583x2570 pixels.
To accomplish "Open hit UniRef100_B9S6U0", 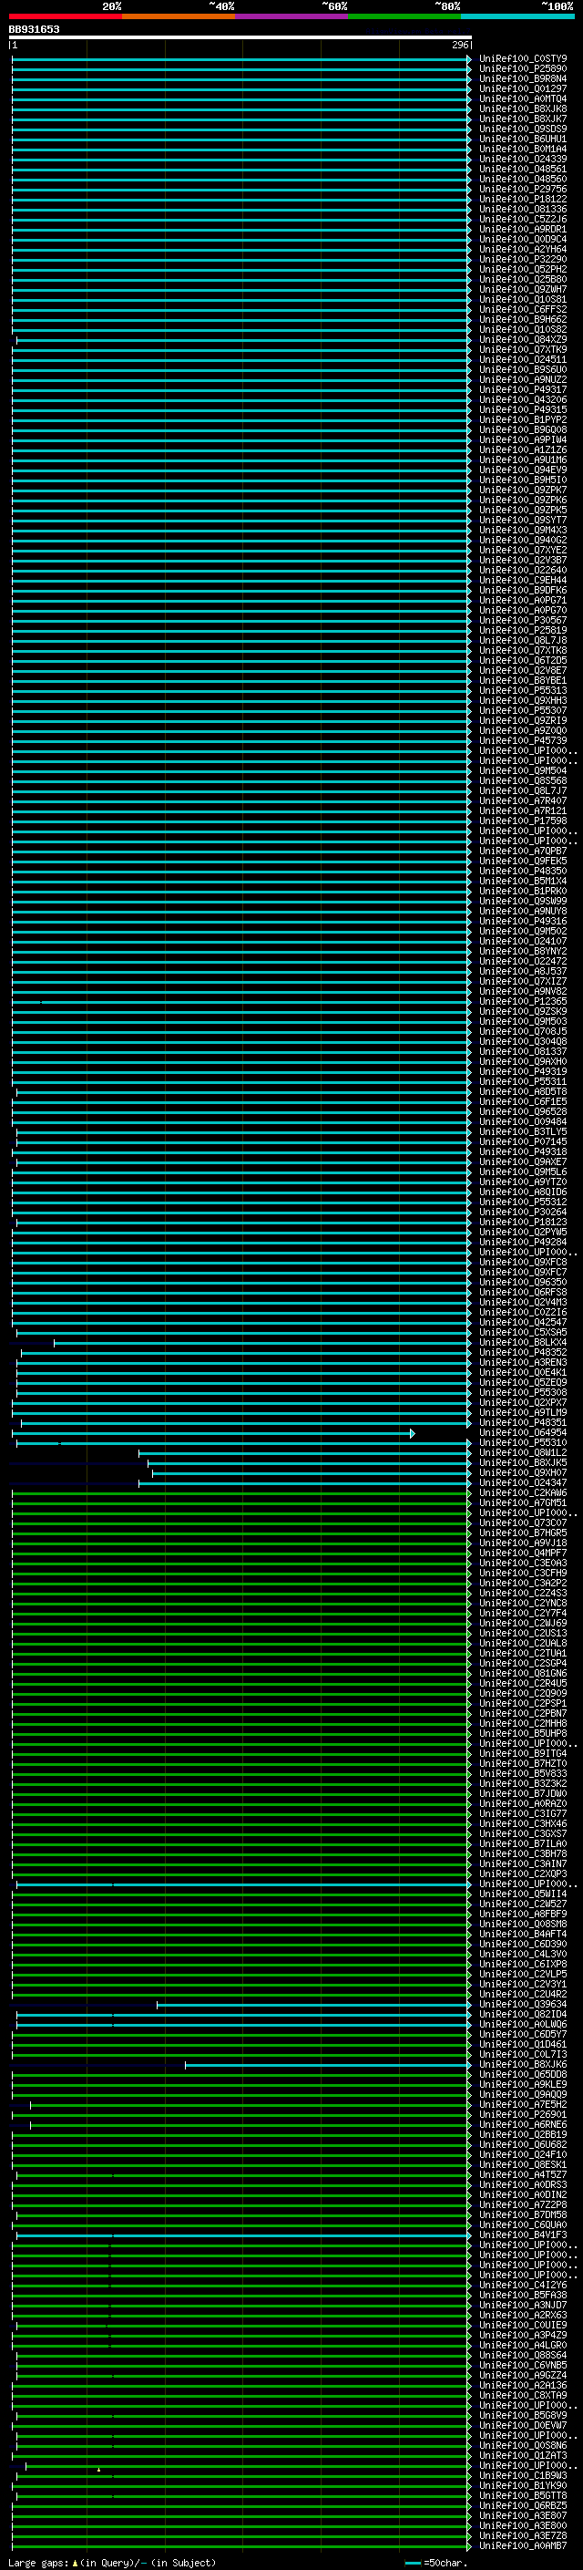I will [523, 370].
